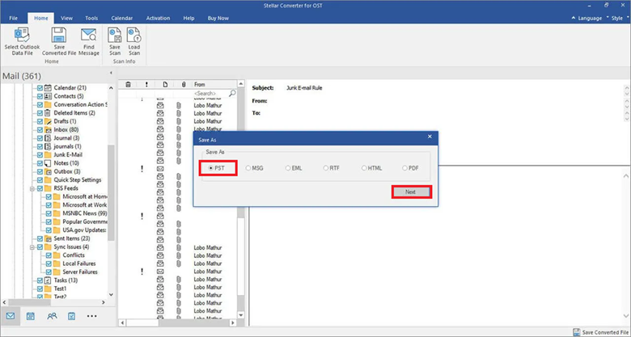Click the From search field
The width and height of the screenshot is (631, 337).
(210, 93)
